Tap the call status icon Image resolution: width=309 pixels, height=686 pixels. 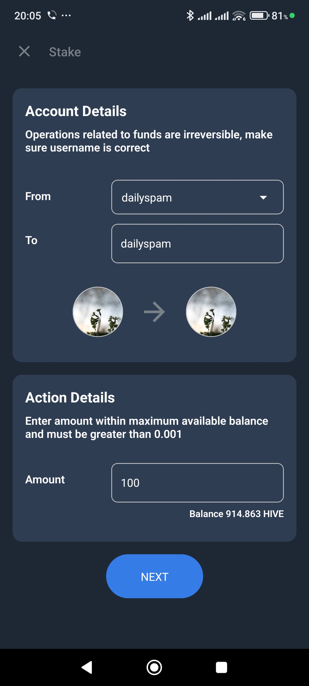click(x=52, y=15)
